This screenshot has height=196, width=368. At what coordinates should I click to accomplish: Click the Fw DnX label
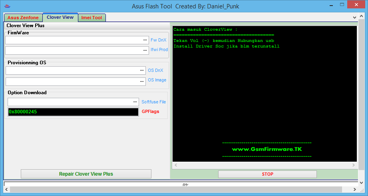(158, 40)
